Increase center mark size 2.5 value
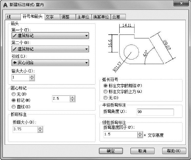The image size is (191, 160). coord(72,97)
